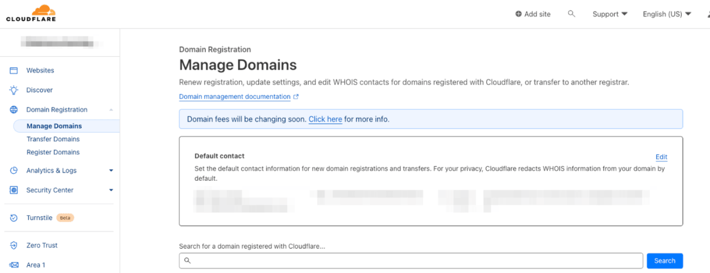Click the Default contact heading

pos(220,156)
